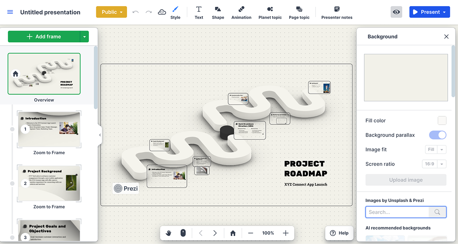
Task: Open the Shape tool
Action: coord(218,12)
